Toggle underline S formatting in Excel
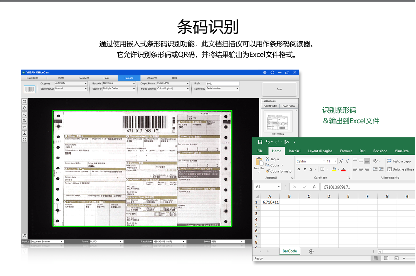This screenshot has width=416, height=276. point(311,169)
